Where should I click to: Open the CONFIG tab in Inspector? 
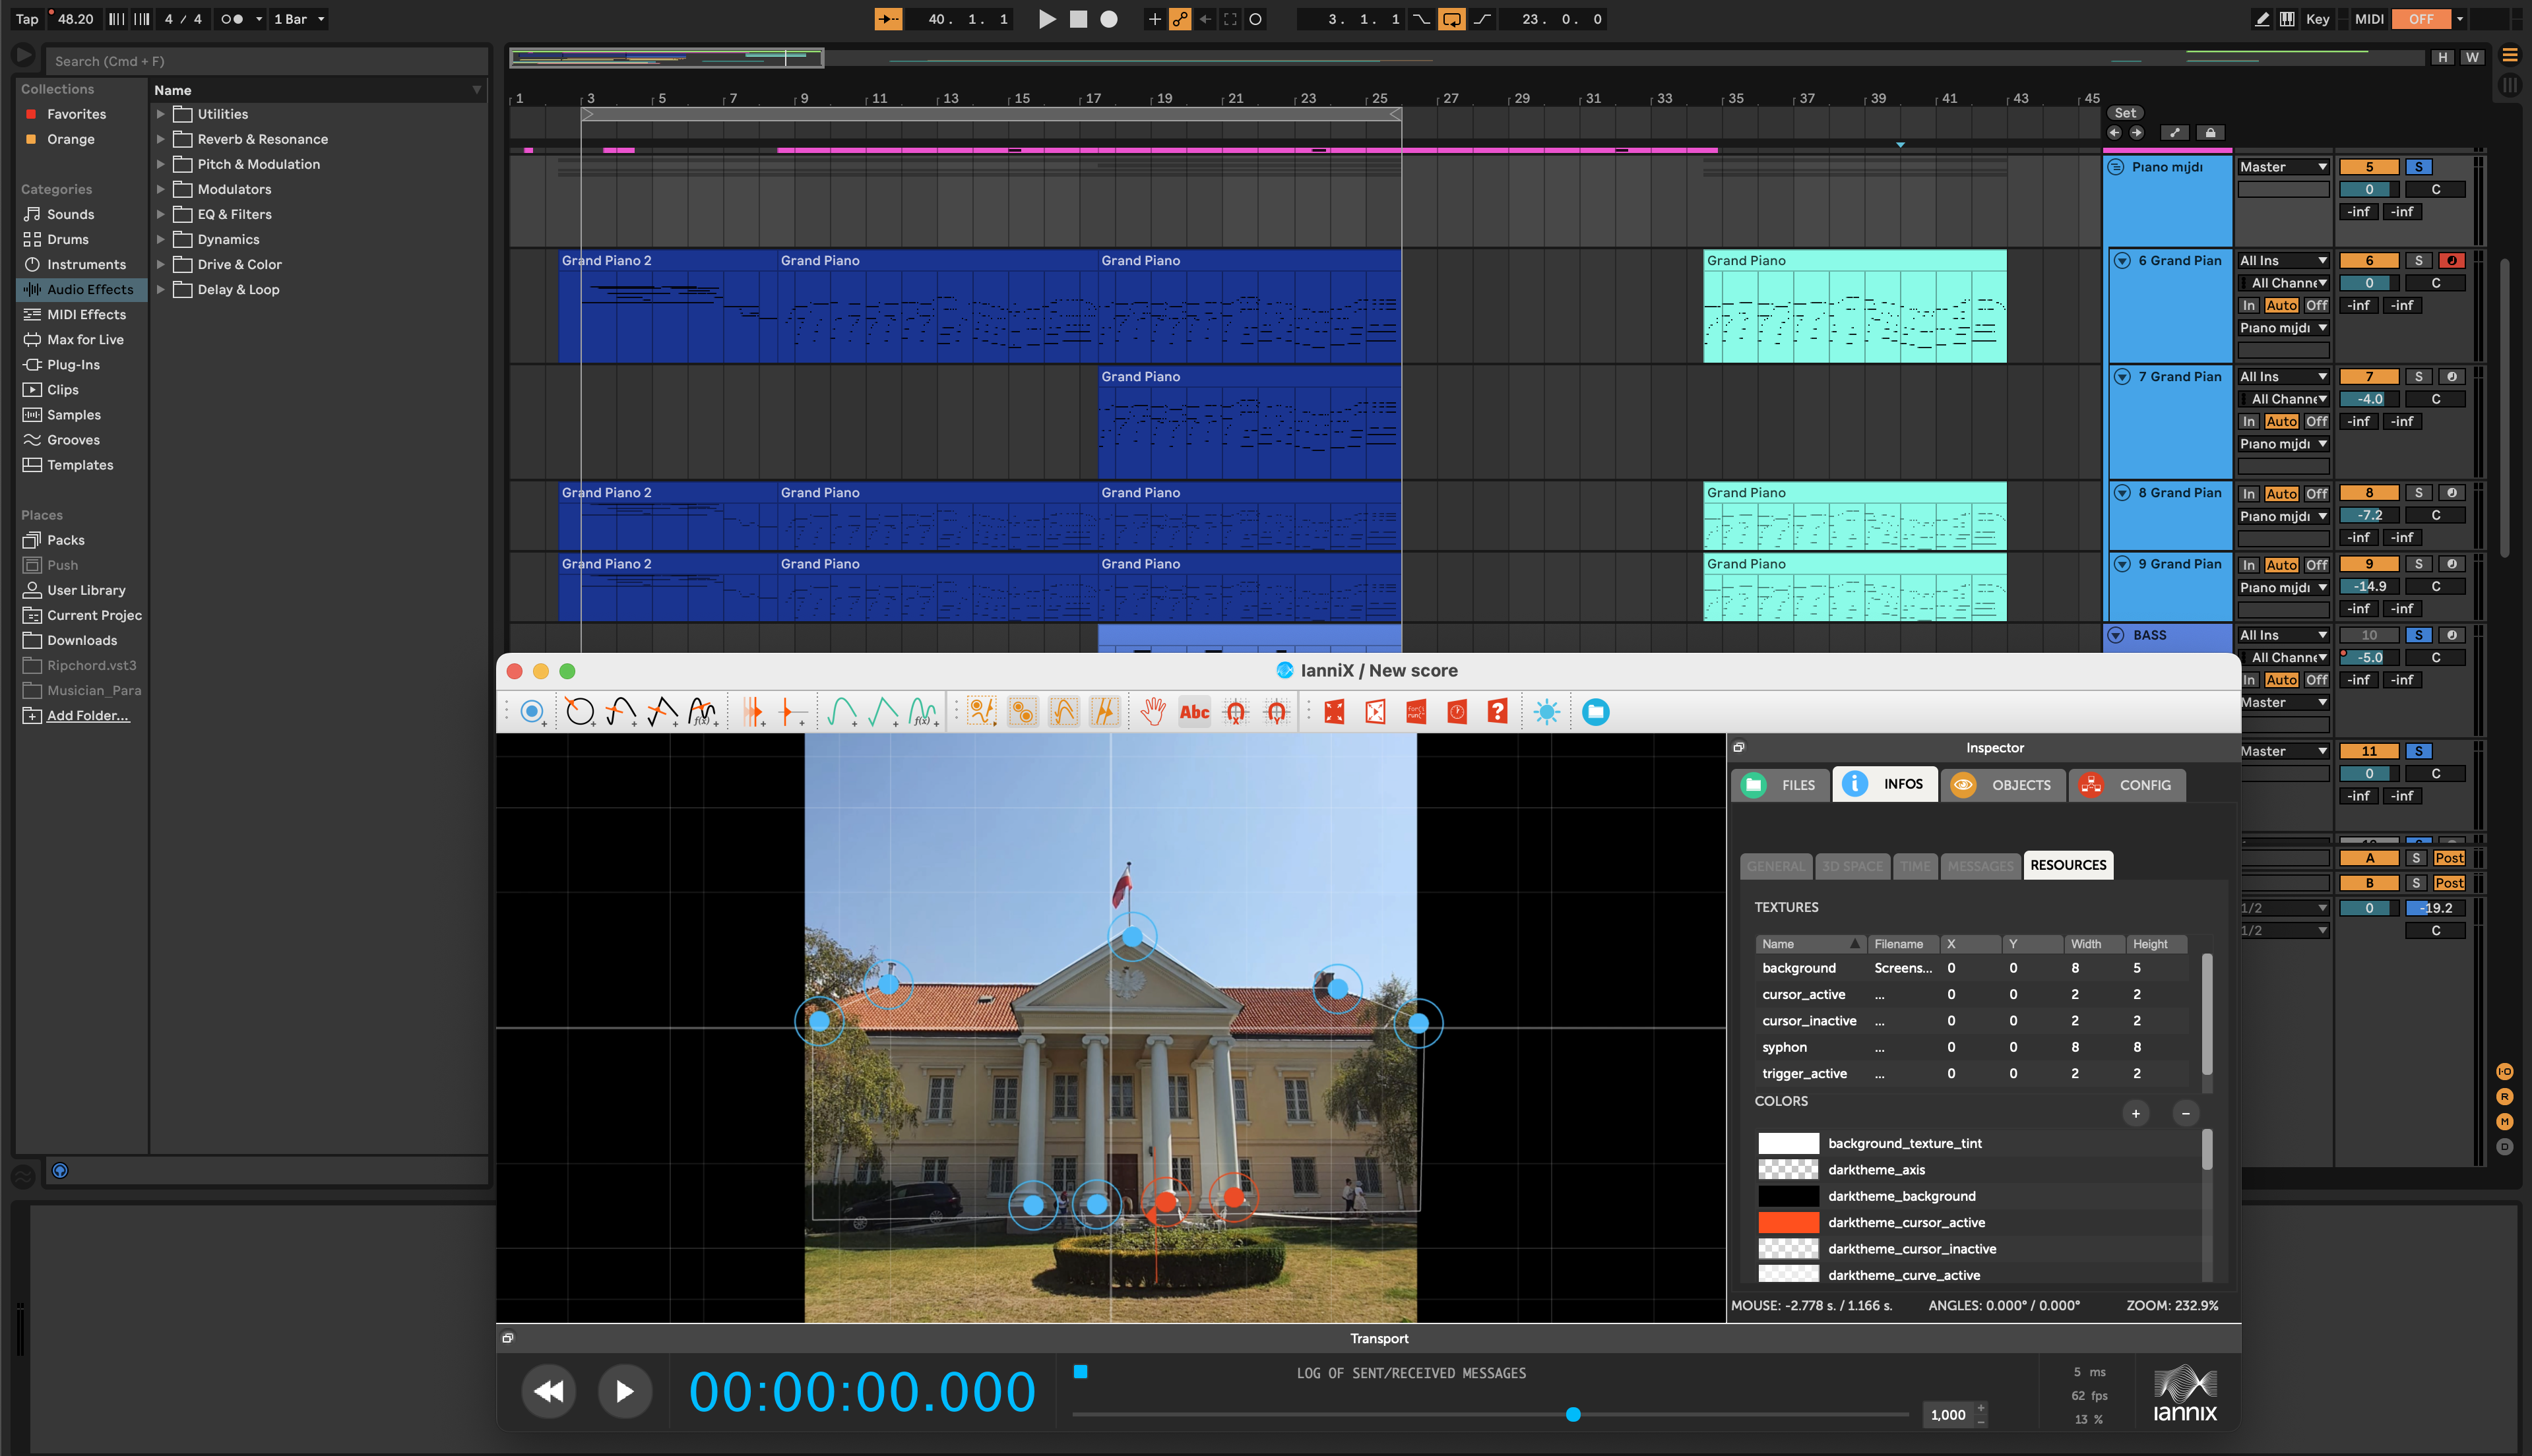click(2127, 785)
